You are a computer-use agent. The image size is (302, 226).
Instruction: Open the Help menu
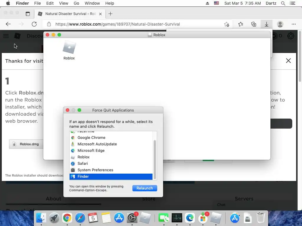click(110, 3)
